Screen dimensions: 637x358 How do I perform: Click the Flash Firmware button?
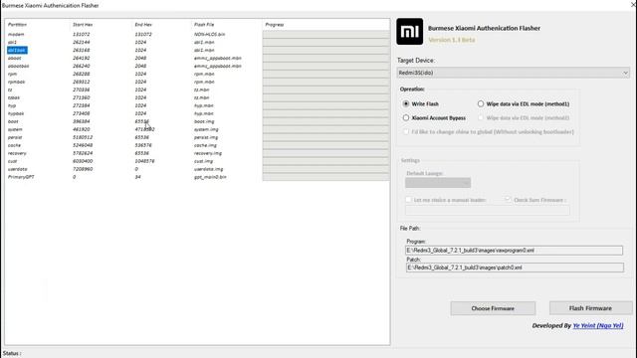click(590, 308)
